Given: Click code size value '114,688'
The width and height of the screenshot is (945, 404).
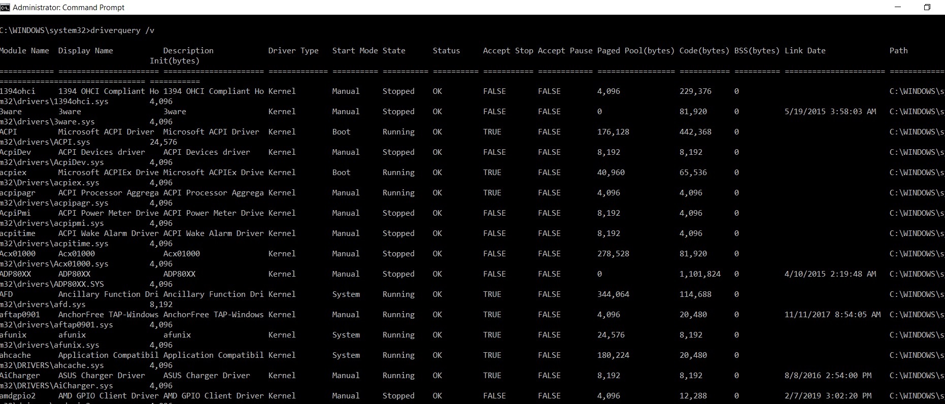Looking at the screenshot, I should tap(695, 294).
